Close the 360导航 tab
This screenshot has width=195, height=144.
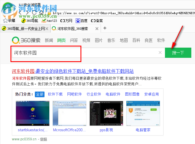click(47, 29)
